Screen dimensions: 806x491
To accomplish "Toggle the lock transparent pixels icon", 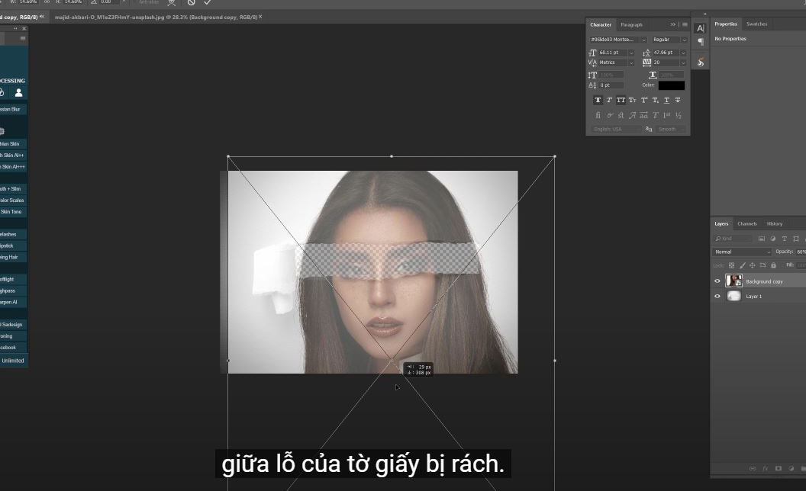I will point(731,265).
